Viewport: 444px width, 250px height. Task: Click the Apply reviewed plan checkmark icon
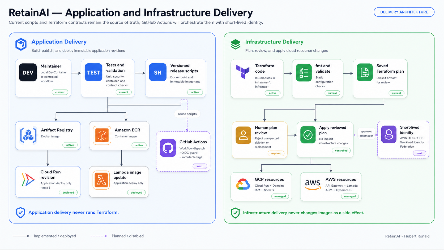tap(308, 135)
